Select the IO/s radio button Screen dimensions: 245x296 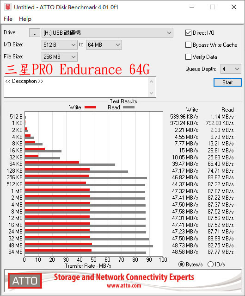click(x=210, y=265)
